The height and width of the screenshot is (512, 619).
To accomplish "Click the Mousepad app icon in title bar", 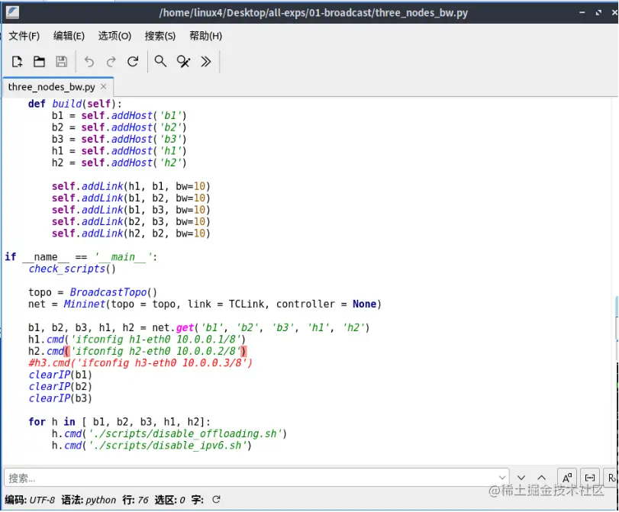I will (x=12, y=13).
